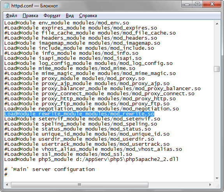The width and height of the screenshot is (224, 192).
Task: Click the mime_magic_module line
Action: point(90,73)
